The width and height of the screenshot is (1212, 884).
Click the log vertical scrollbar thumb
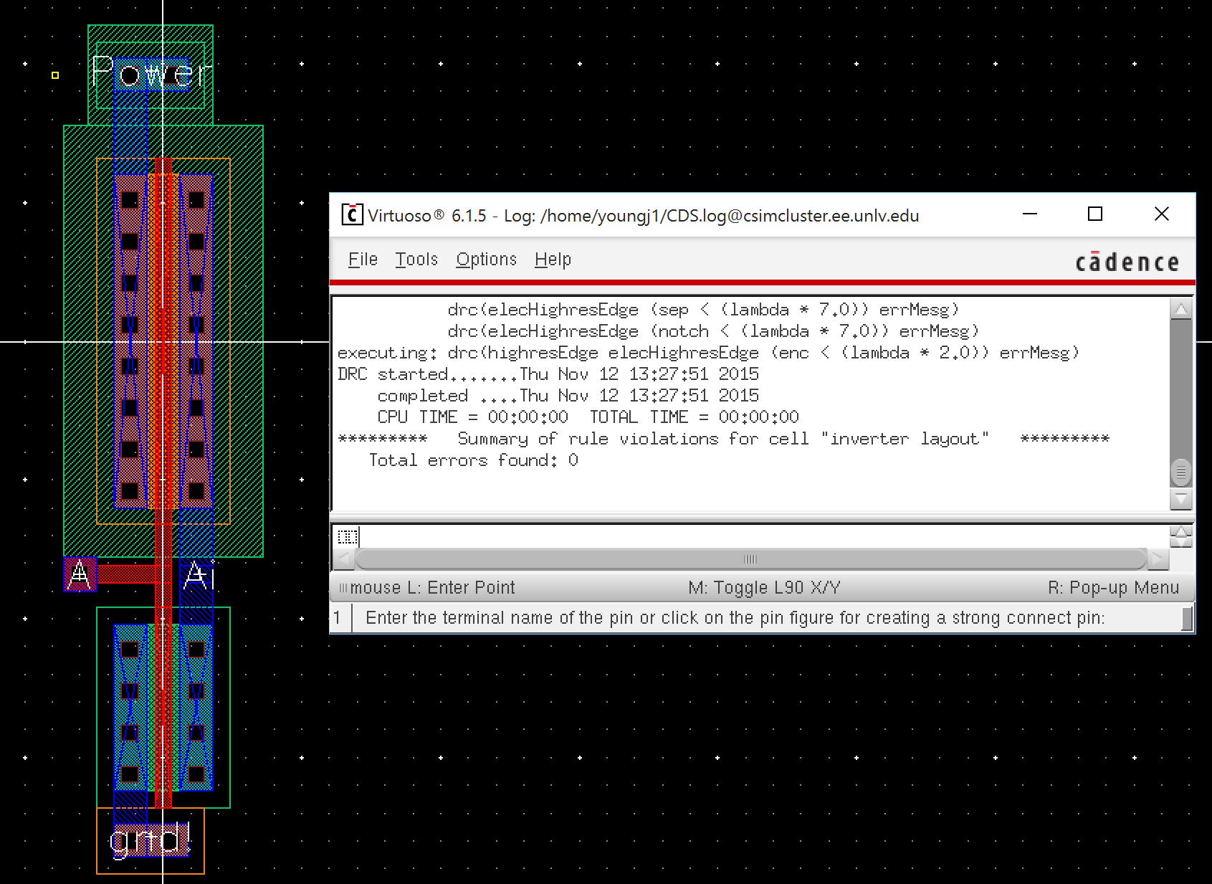1180,472
